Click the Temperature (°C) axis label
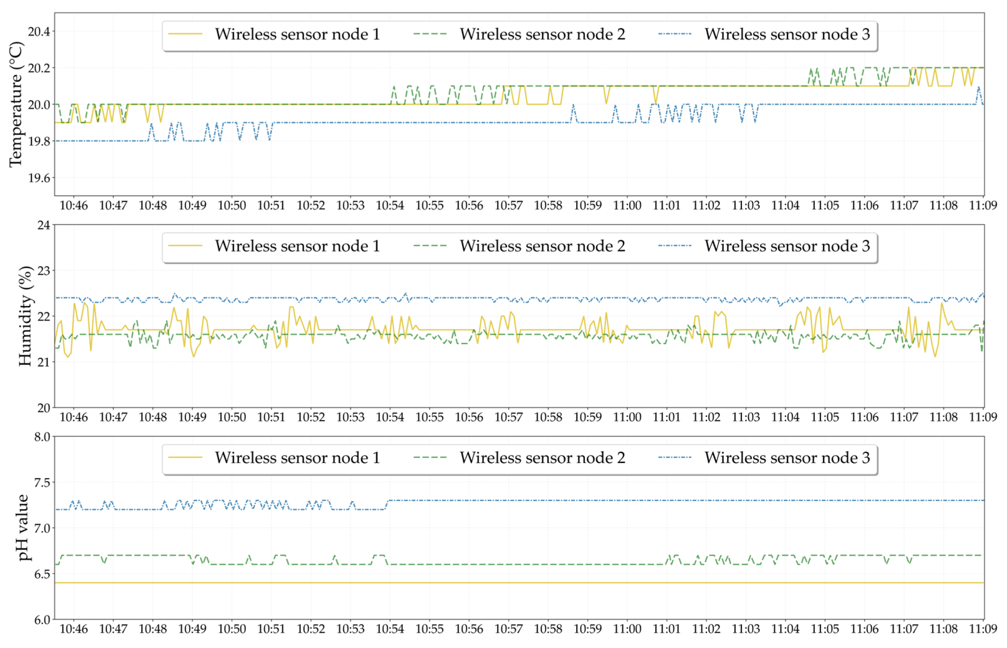The height and width of the screenshot is (648, 1007). (x=16, y=104)
